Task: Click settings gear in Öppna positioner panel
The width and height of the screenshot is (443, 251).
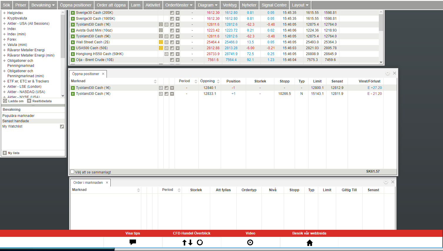Action: [388, 73]
